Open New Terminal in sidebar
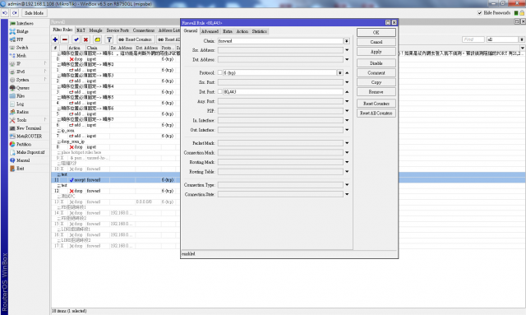The height and width of the screenshot is (315, 526). point(29,128)
